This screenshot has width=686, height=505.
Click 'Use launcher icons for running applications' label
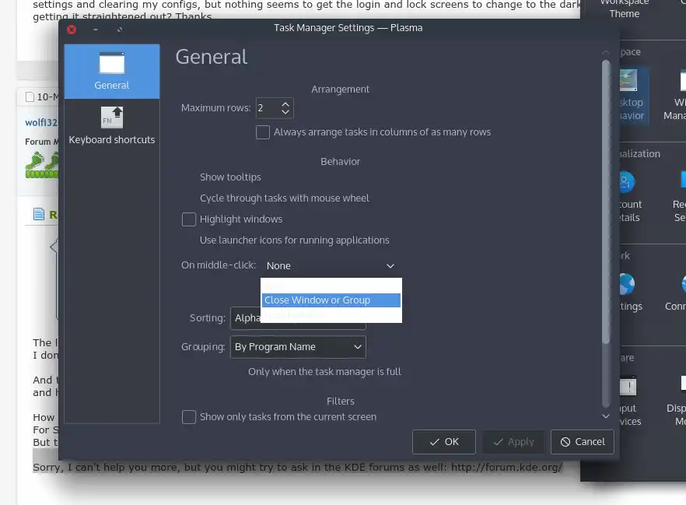tap(295, 240)
